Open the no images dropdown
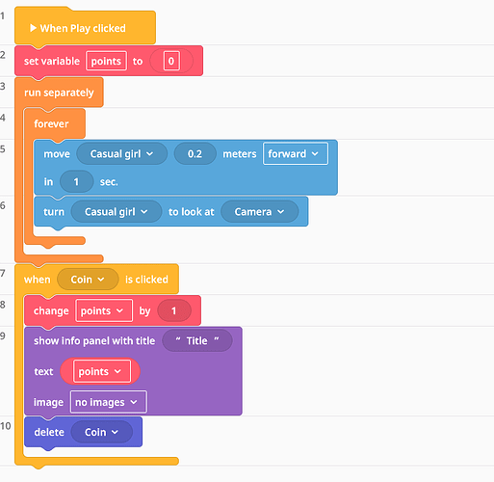 [x=109, y=402]
